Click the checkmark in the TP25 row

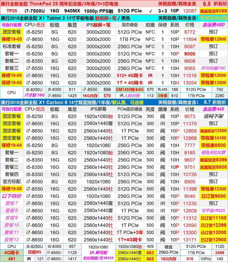pyautogui.click(x=151, y=11)
